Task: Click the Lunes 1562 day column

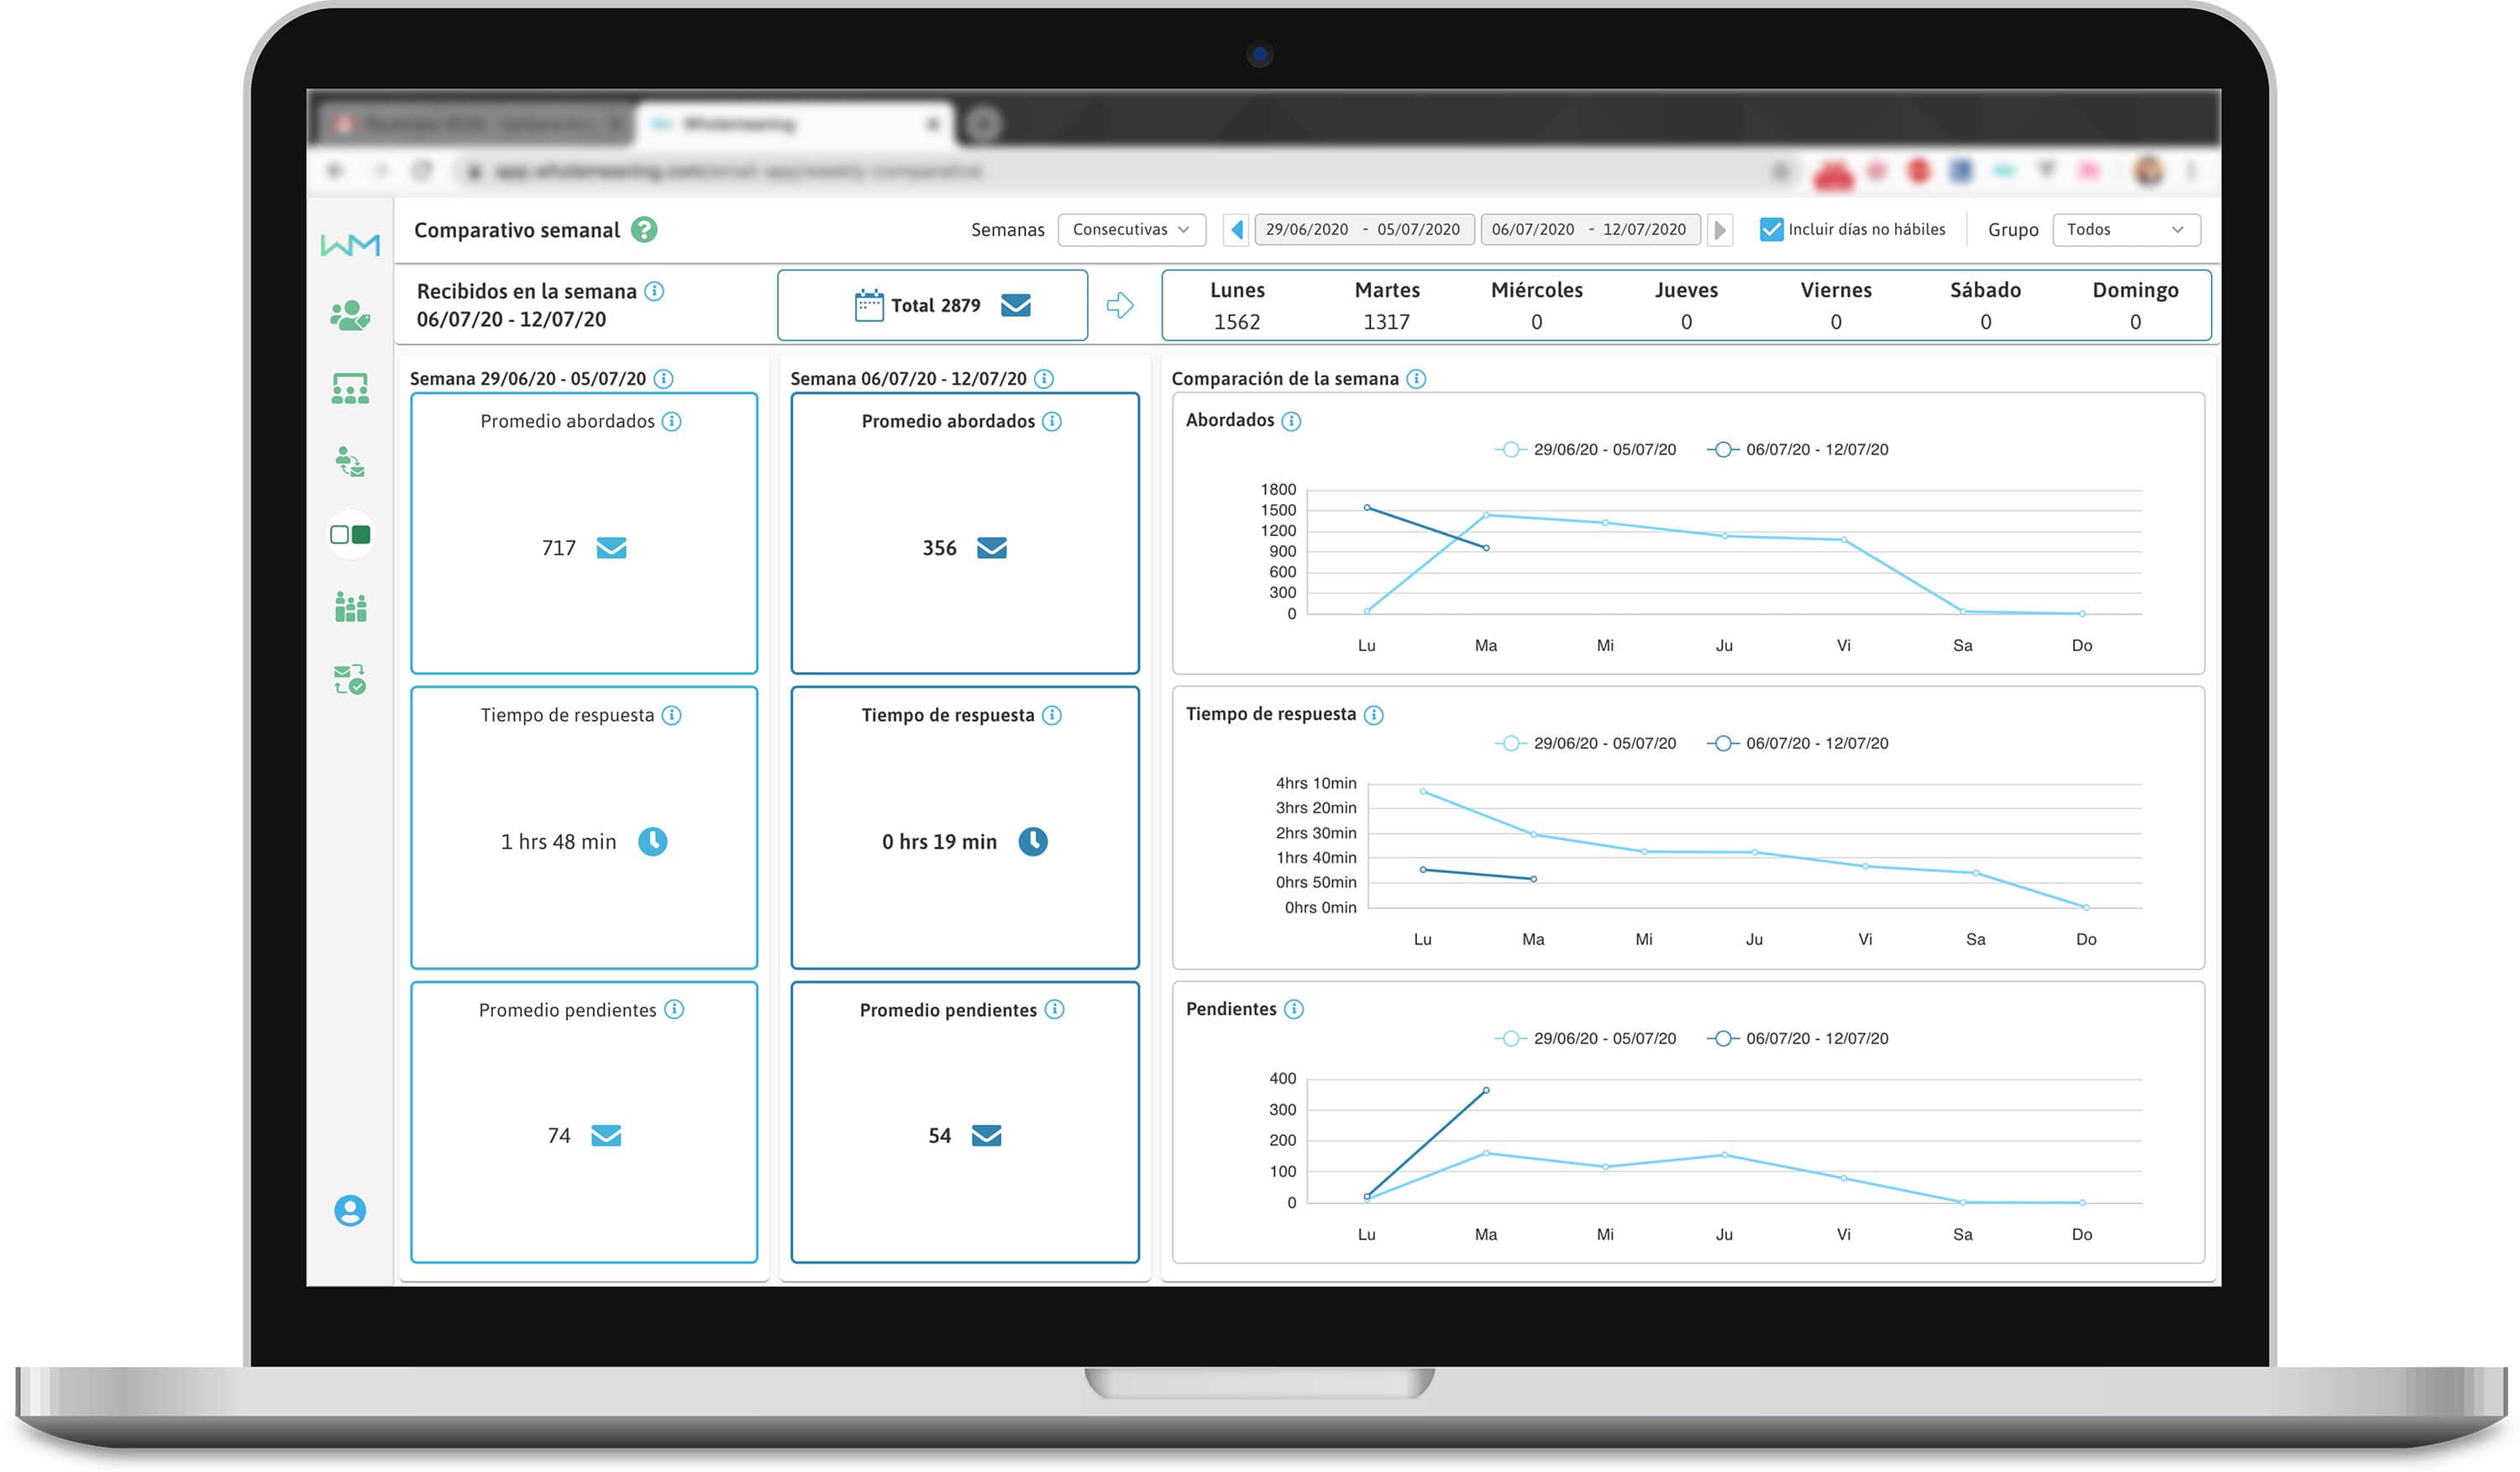Action: tap(1237, 306)
